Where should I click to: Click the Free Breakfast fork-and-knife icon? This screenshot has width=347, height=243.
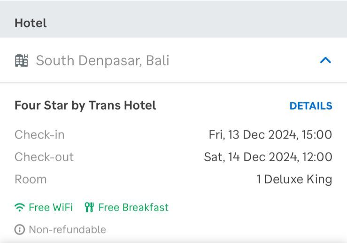coord(89,207)
